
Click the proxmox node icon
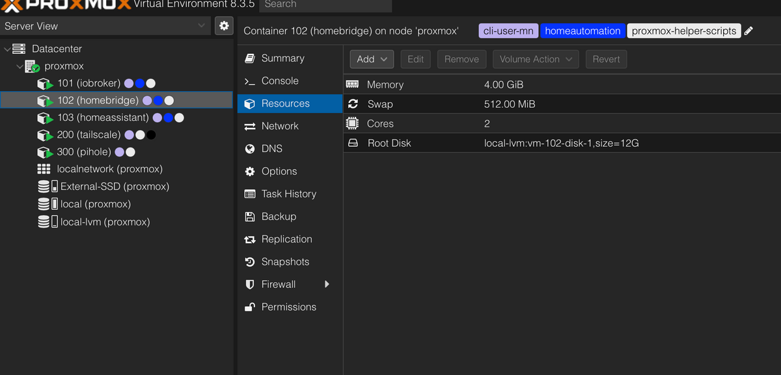click(x=32, y=66)
